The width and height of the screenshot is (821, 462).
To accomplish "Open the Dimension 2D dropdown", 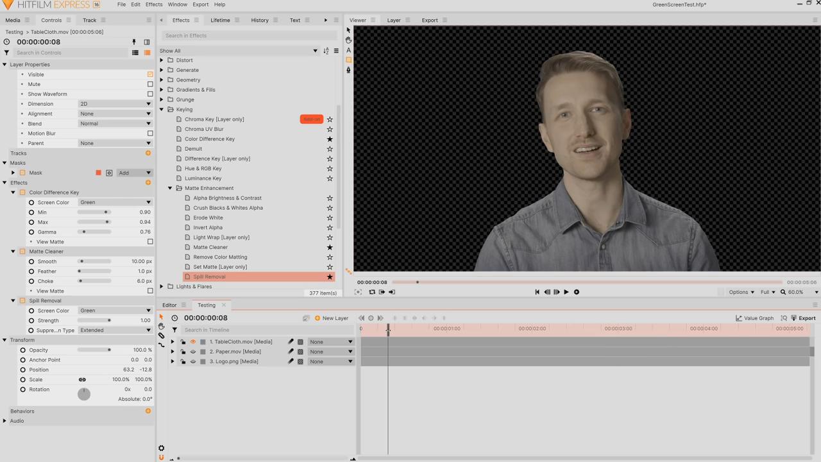I will (x=115, y=104).
